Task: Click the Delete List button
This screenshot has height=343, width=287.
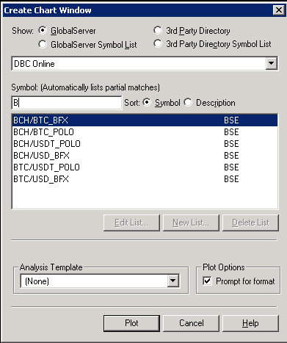Action: click(250, 223)
